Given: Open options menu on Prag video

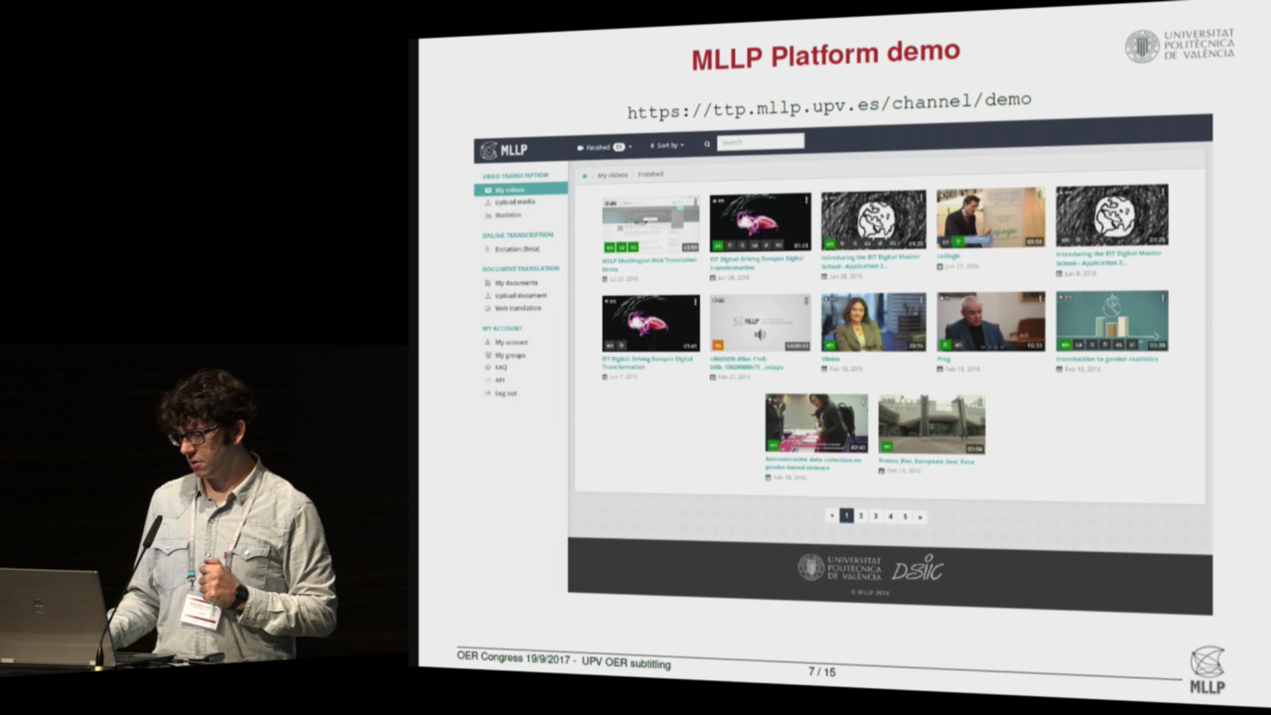Looking at the screenshot, I should click(x=1041, y=299).
